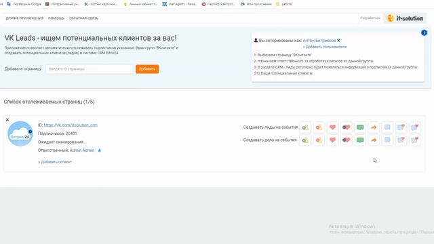The height and width of the screenshot is (244, 434).
Task: Toggle plain light-blue speech bubble in deals row
Action: [x=387, y=140]
